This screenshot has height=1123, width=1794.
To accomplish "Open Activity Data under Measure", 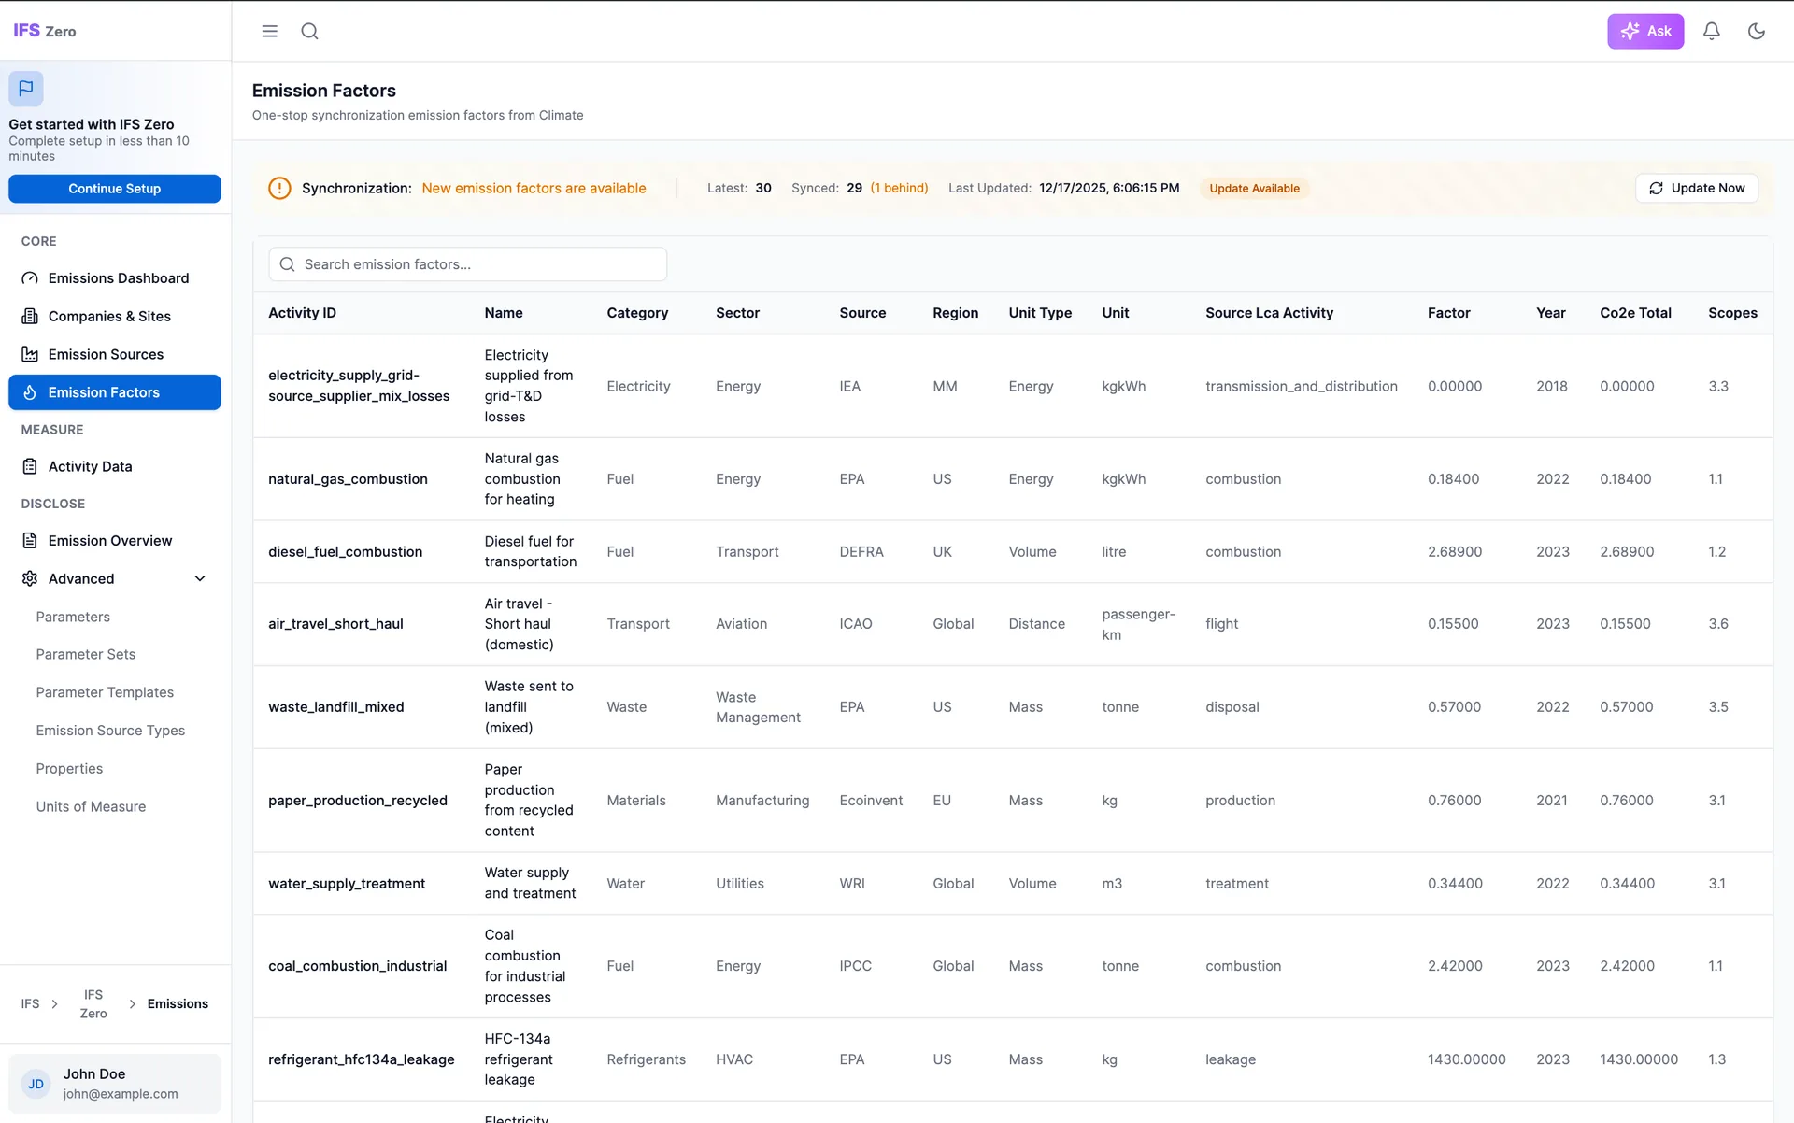I will tap(90, 466).
